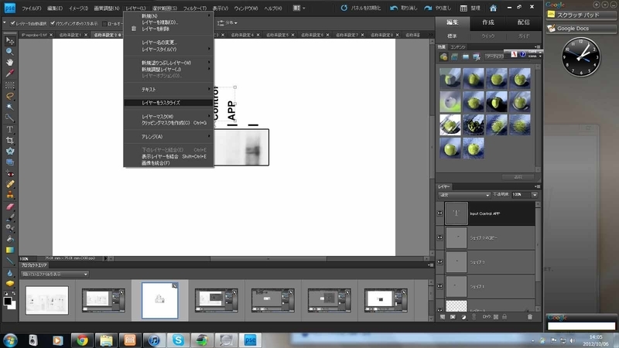
Task: Click the '取り消し' undo button
Action: (x=403, y=8)
